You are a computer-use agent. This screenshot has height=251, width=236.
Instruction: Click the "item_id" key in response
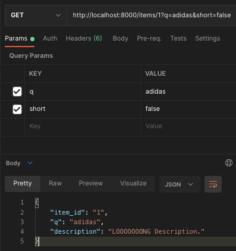(x=68, y=212)
